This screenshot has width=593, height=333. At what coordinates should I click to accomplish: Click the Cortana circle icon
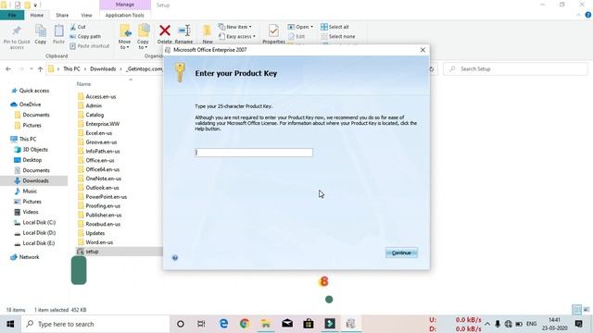[181, 324]
